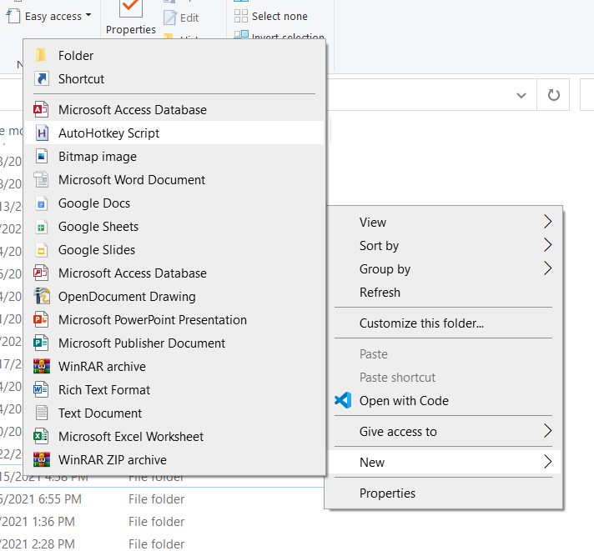Select AutoHotkey Script entry
Screen dimensions: 594x551
174,133
